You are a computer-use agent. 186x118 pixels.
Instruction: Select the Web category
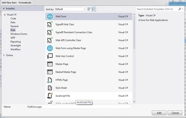pyautogui.click(x=13, y=30)
